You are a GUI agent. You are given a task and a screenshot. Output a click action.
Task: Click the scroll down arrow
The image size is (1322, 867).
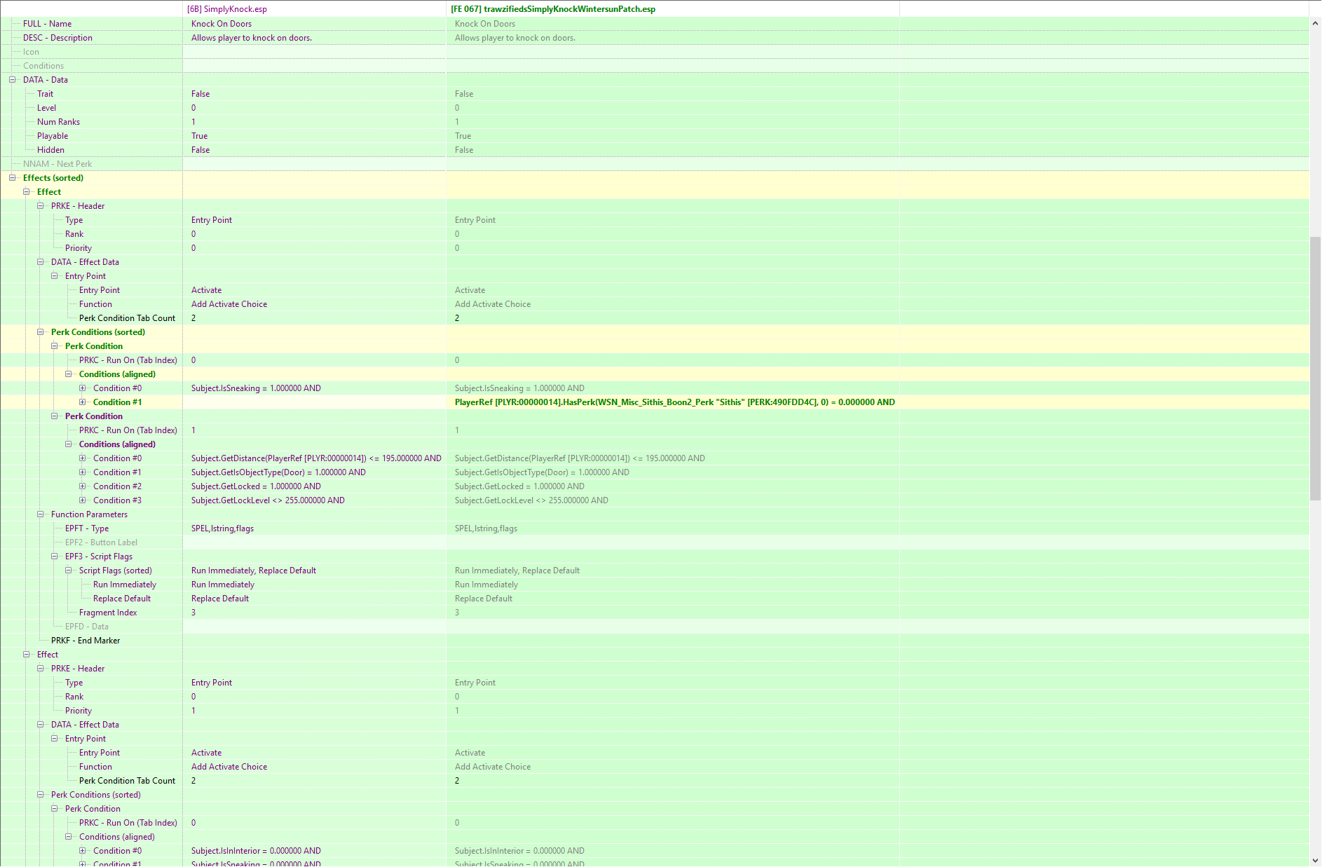(1315, 860)
